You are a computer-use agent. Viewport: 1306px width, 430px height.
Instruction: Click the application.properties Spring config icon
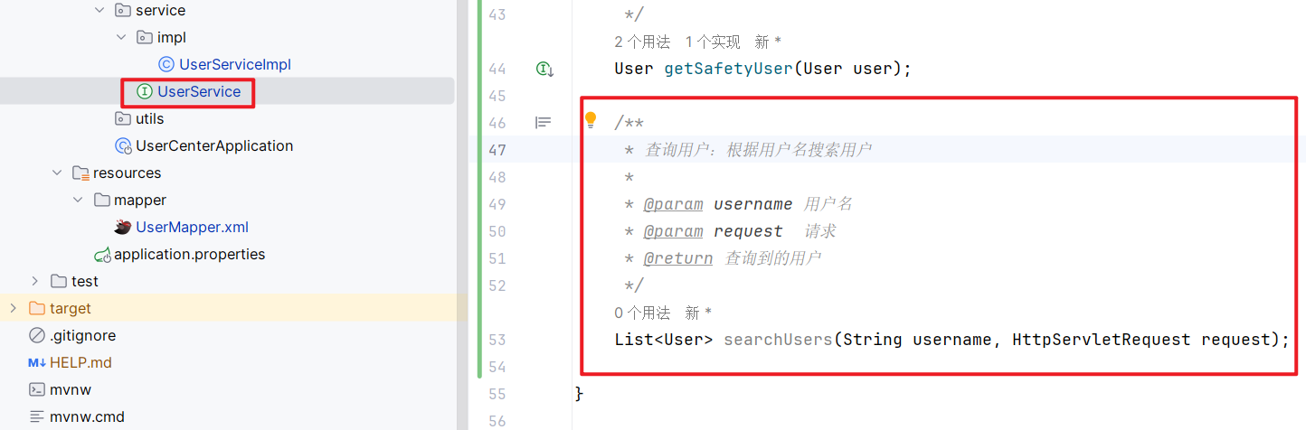point(102,255)
